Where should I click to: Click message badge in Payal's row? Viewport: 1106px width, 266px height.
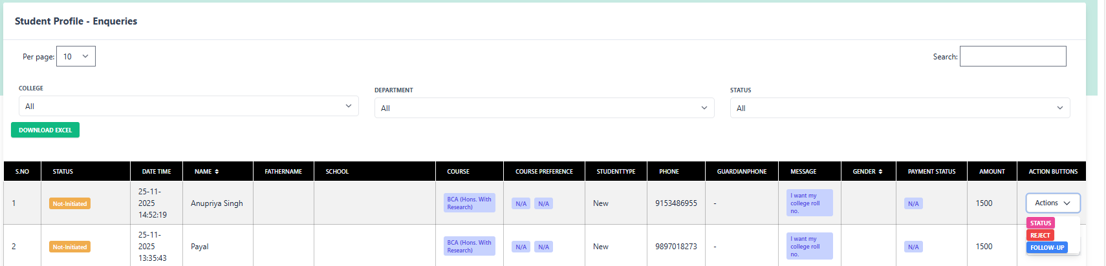(810, 246)
